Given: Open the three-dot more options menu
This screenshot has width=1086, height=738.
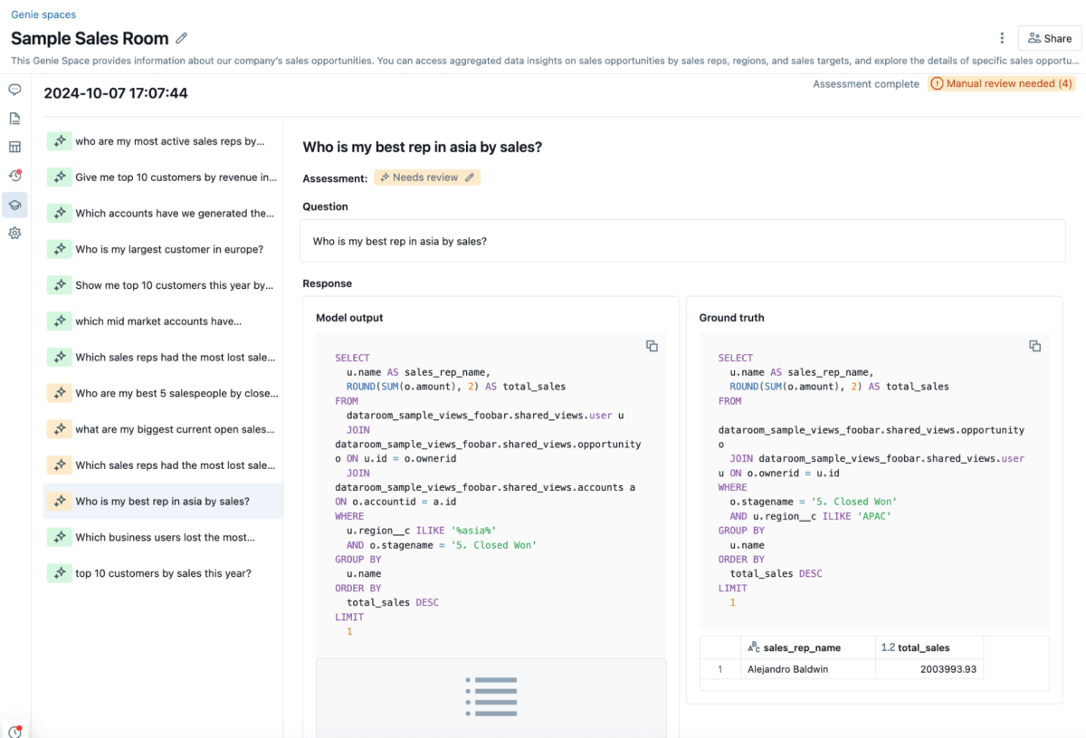Looking at the screenshot, I should [1002, 38].
